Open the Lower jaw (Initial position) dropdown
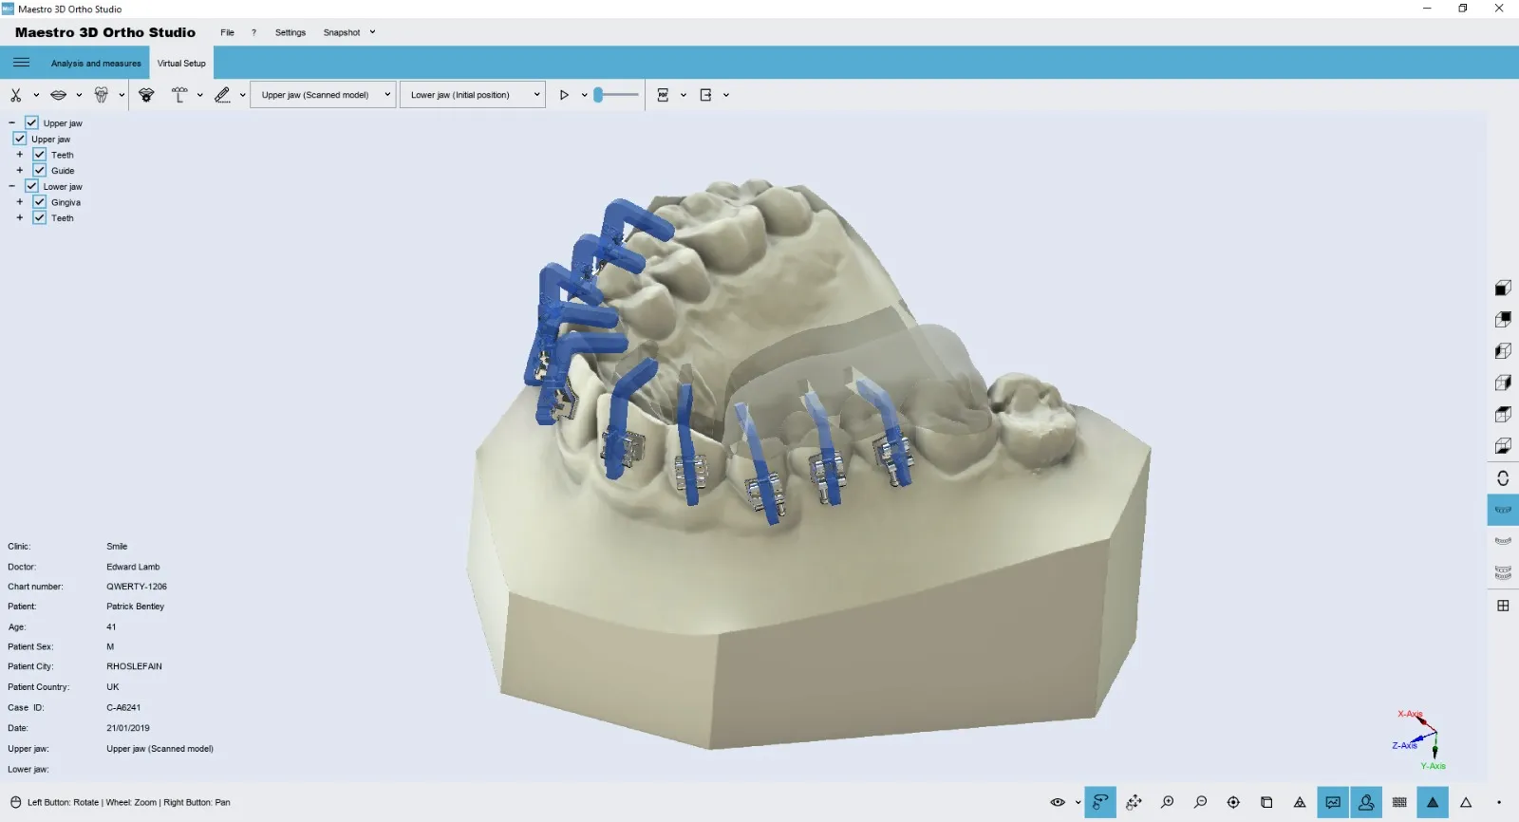The width and height of the screenshot is (1519, 822). point(473,95)
